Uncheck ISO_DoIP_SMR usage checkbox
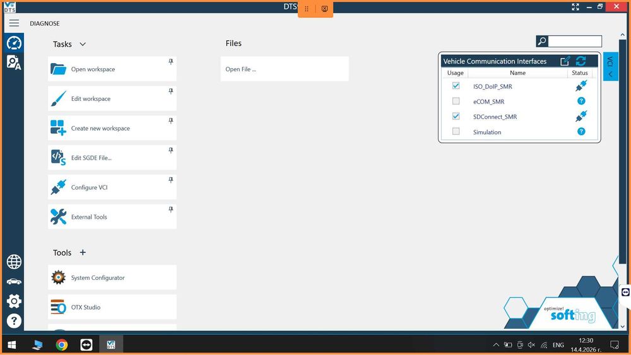The width and height of the screenshot is (631, 355). coord(456,86)
